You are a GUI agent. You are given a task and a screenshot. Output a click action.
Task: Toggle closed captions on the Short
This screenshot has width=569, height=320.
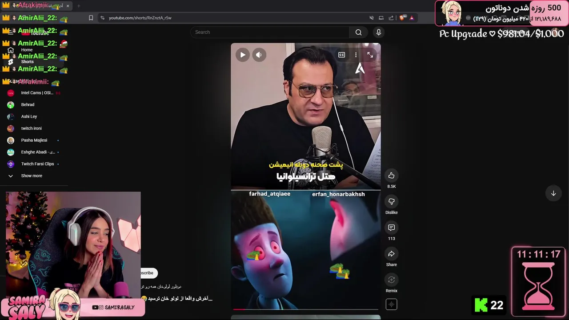(341, 55)
